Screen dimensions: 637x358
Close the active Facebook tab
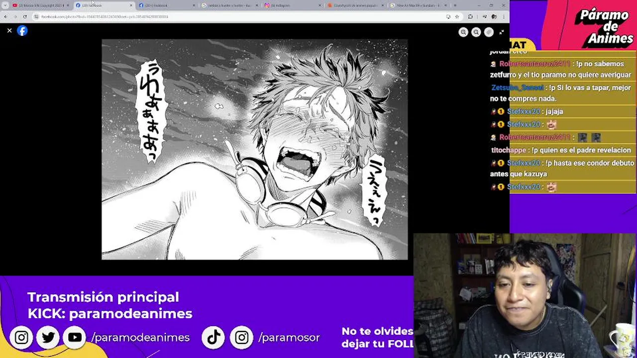(x=131, y=5)
